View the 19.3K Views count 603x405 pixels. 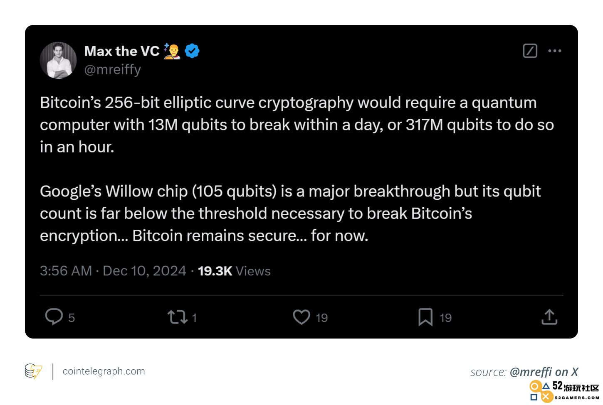(x=234, y=271)
